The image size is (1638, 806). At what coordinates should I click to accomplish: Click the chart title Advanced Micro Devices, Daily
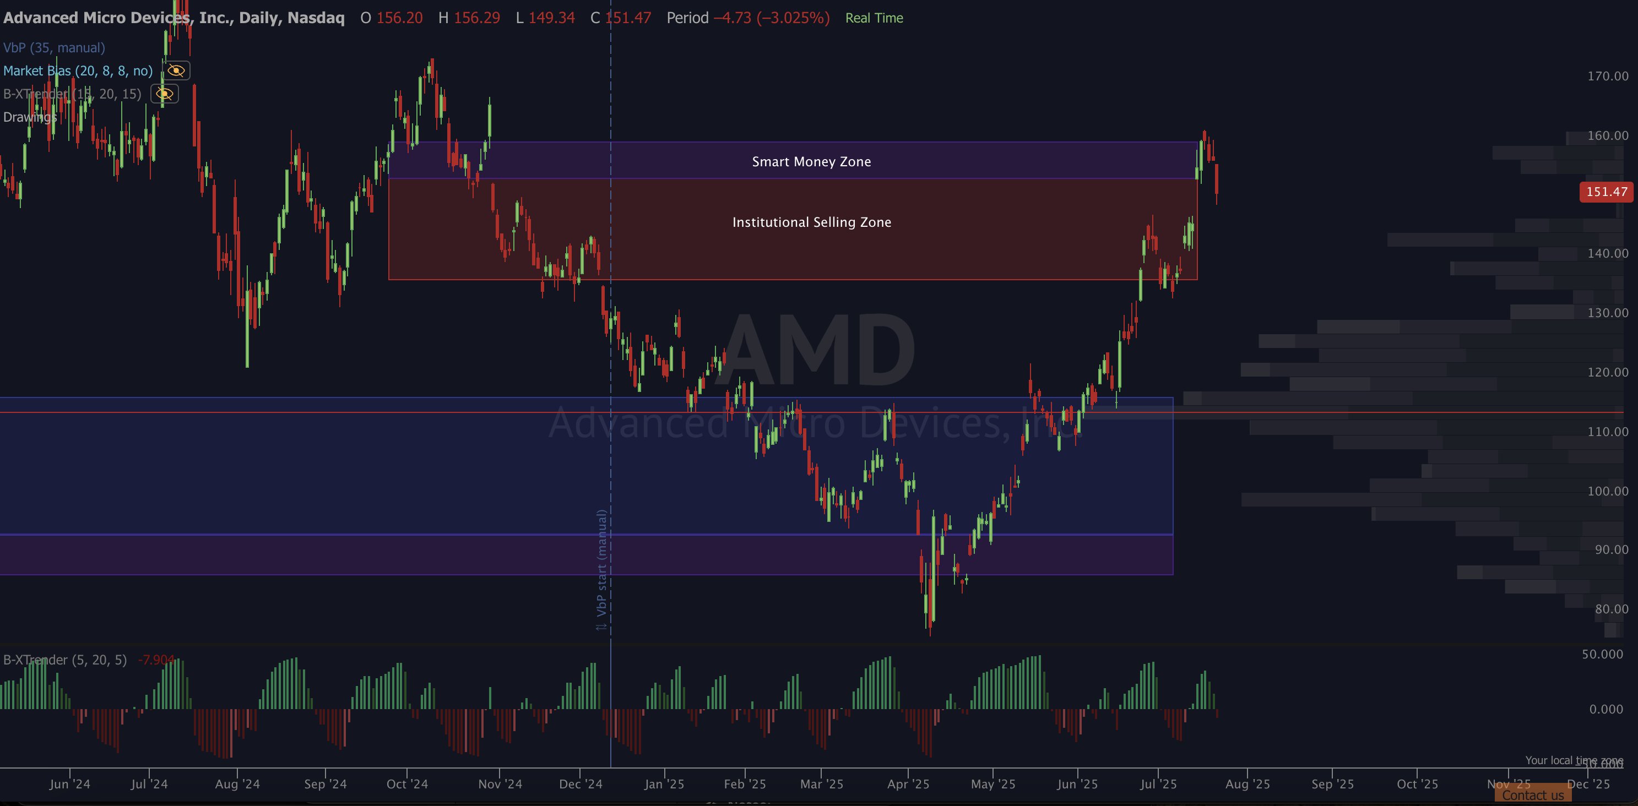click(173, 18)
